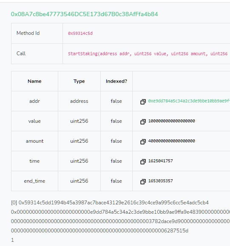The image size is (230, 246).
Task: Copy the addr address value
Action: [x=143, y=102]
